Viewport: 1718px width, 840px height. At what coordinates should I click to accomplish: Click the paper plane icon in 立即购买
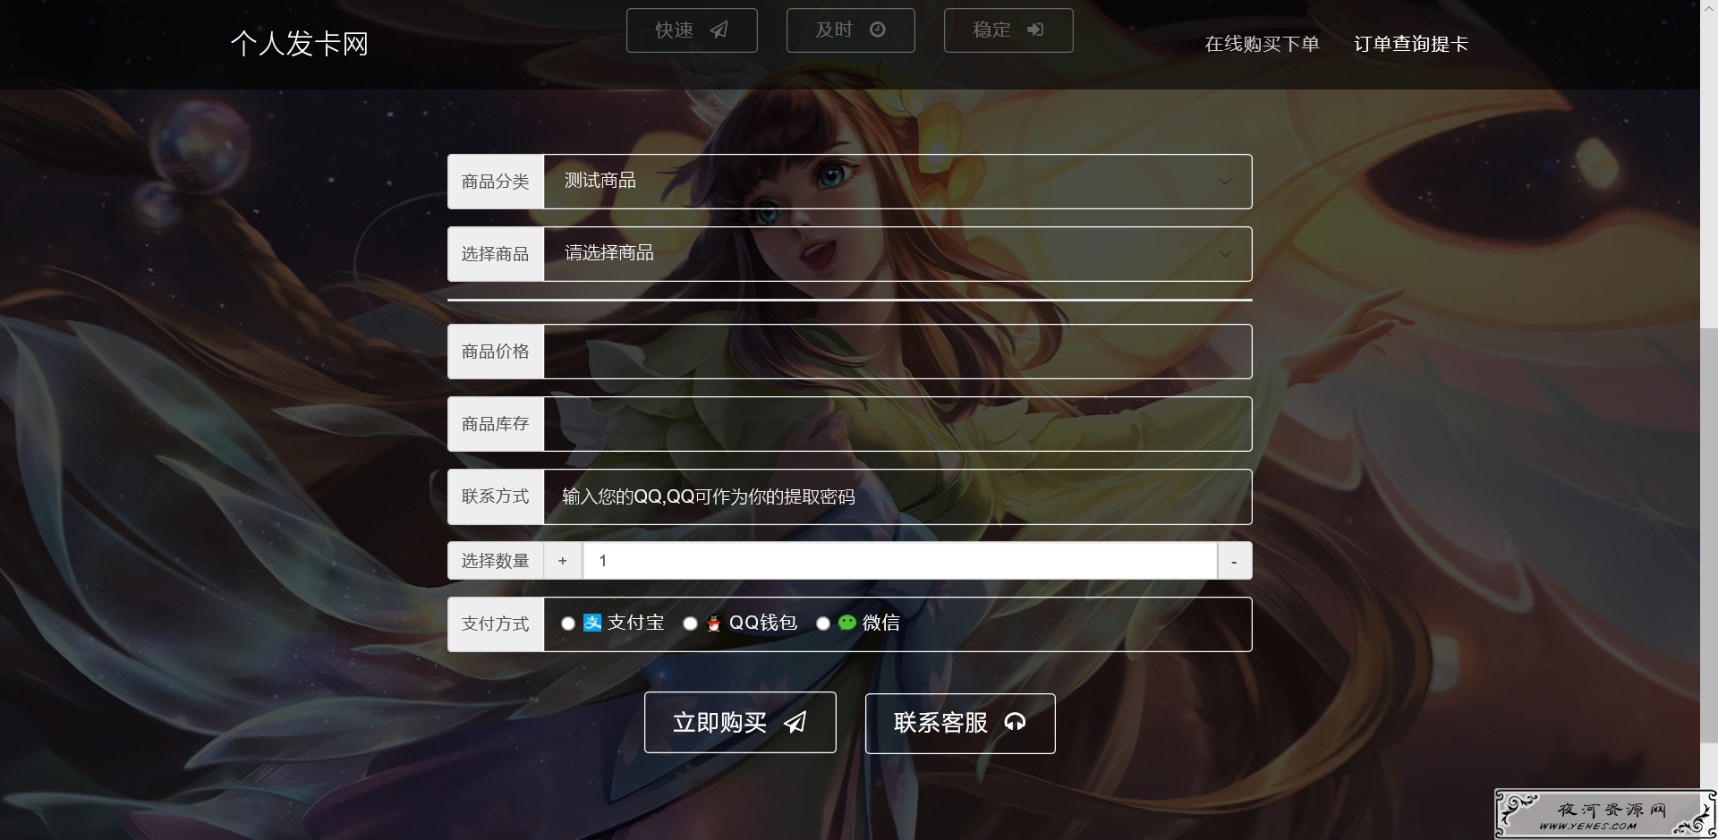[x=795, y=722]
